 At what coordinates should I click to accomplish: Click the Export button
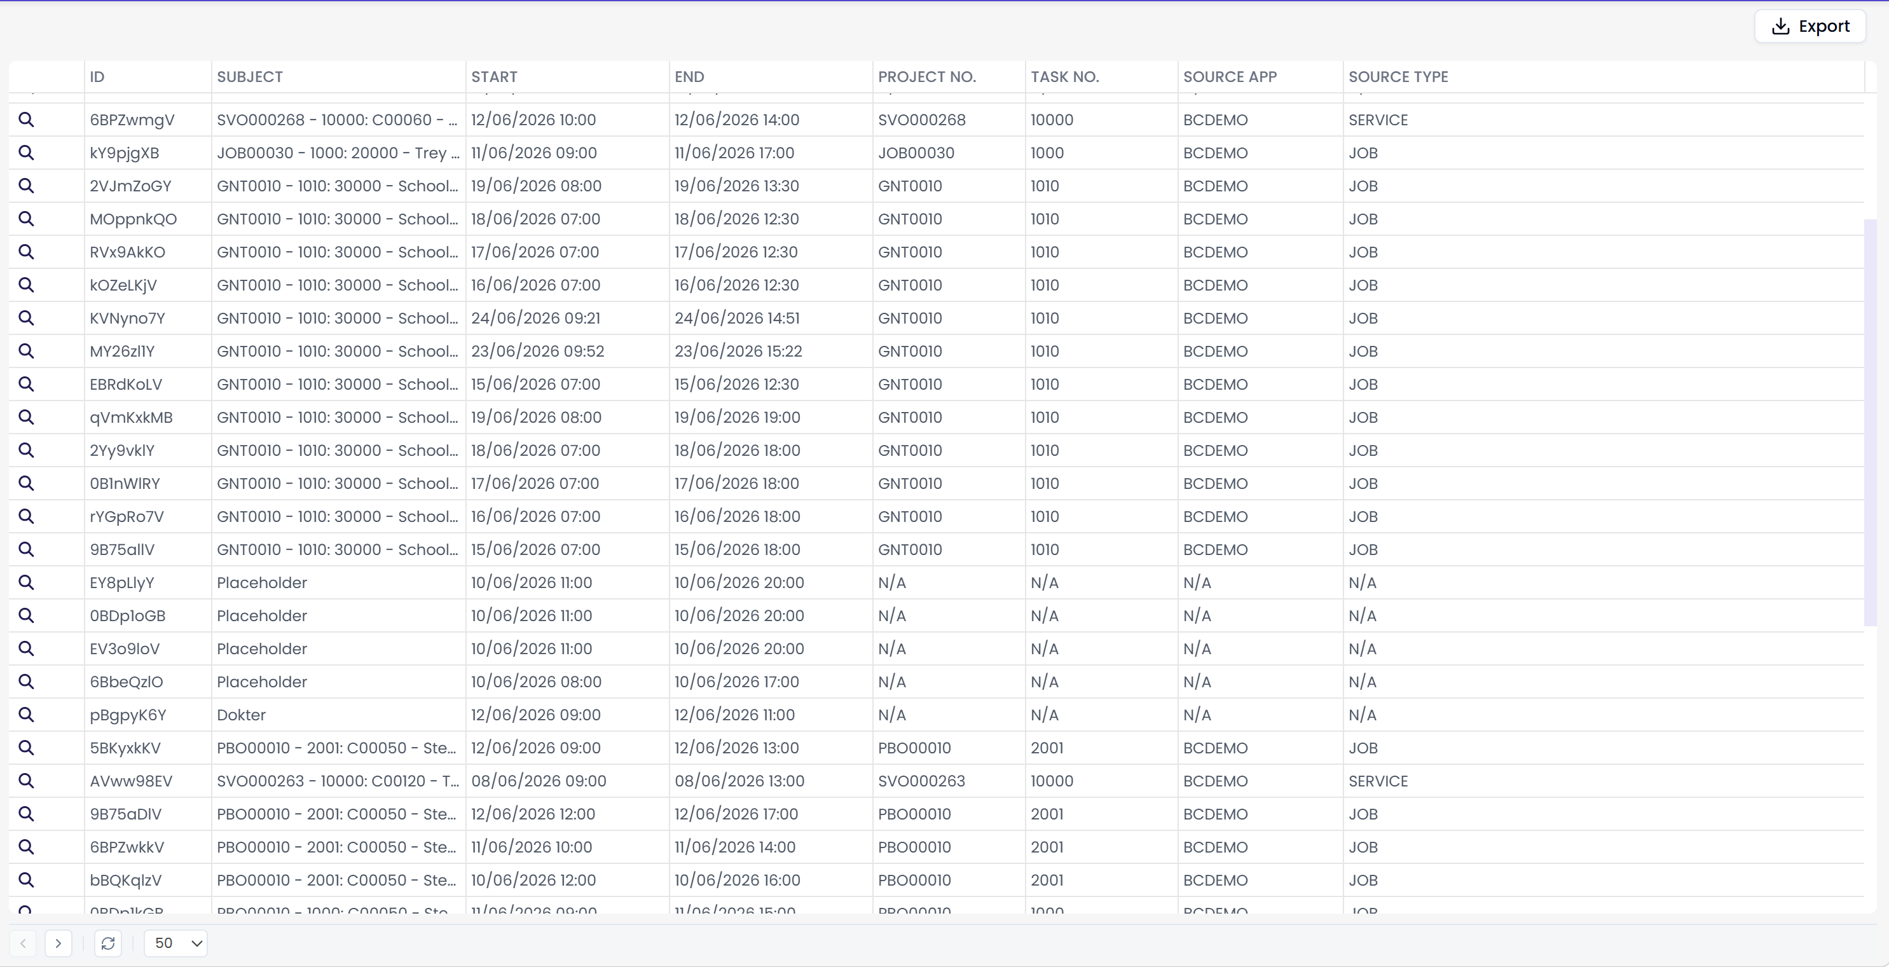[x=1810, y=27]
